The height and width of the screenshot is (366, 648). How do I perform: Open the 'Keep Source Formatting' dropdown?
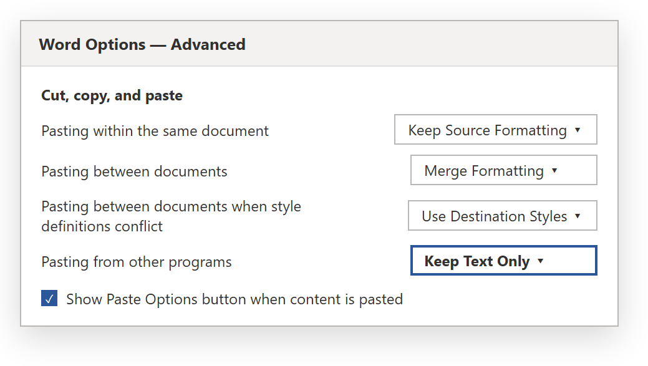pos(495,130)
